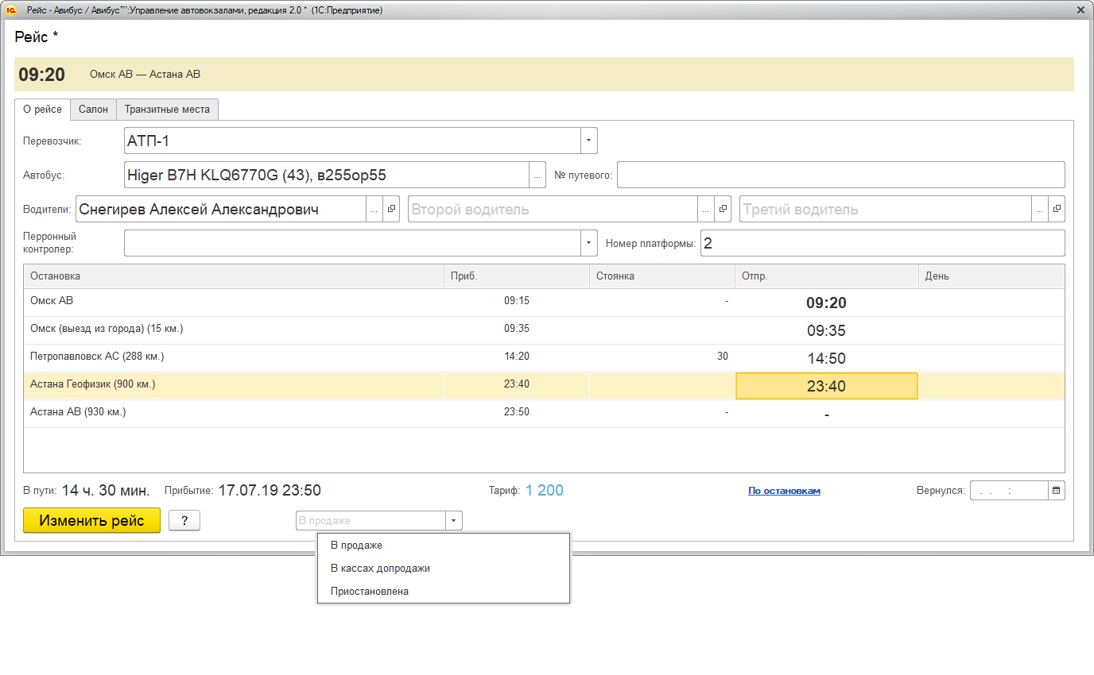Click into № путевого input field
The image size is (1094, 675).
840,175
